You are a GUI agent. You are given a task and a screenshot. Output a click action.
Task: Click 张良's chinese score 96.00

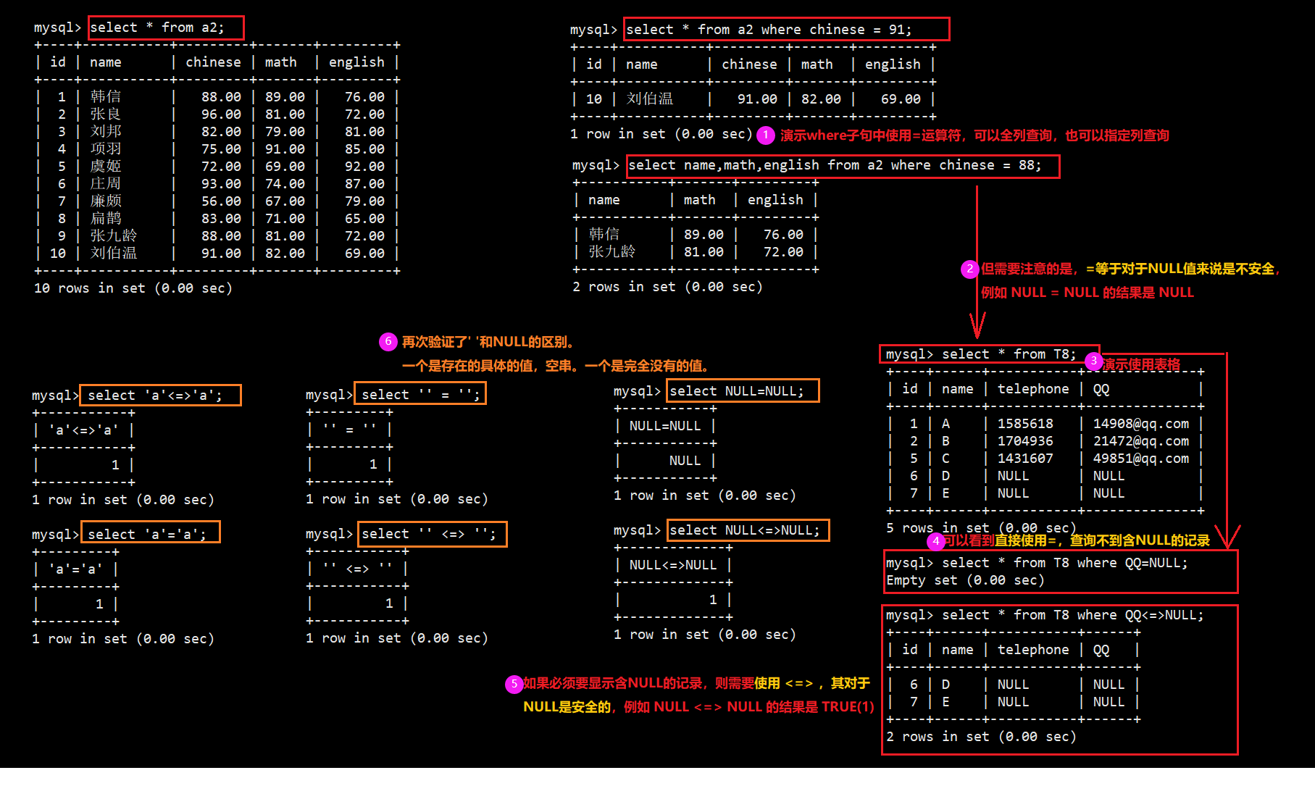point(221,114)
